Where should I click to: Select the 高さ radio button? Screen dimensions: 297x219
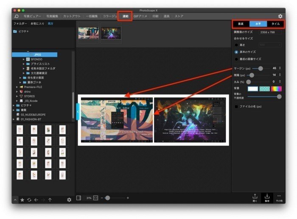coord(236,45)
